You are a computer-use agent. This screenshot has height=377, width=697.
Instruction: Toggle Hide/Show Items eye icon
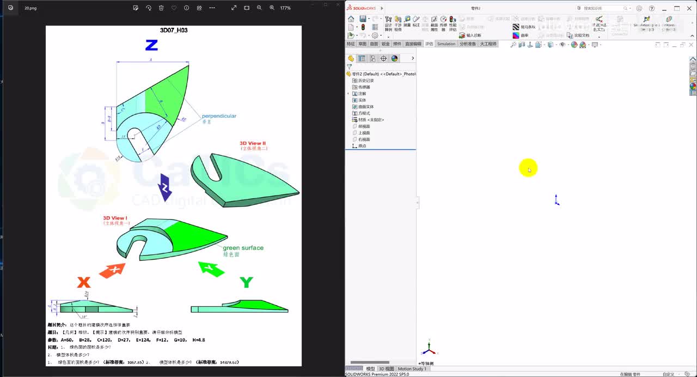[563, 45]
